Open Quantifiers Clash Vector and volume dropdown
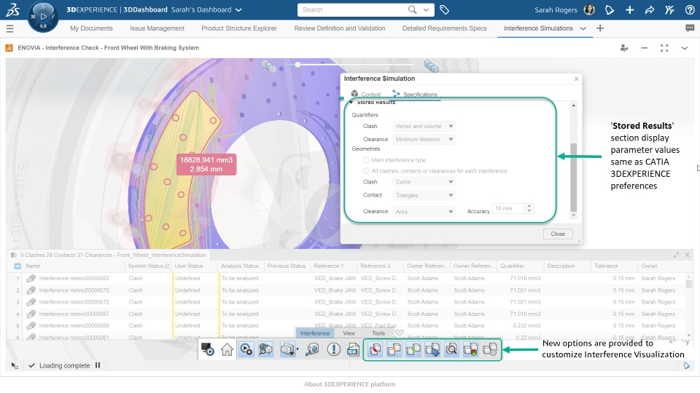This screenshot has width=700, height=393. tap(424, 126)
